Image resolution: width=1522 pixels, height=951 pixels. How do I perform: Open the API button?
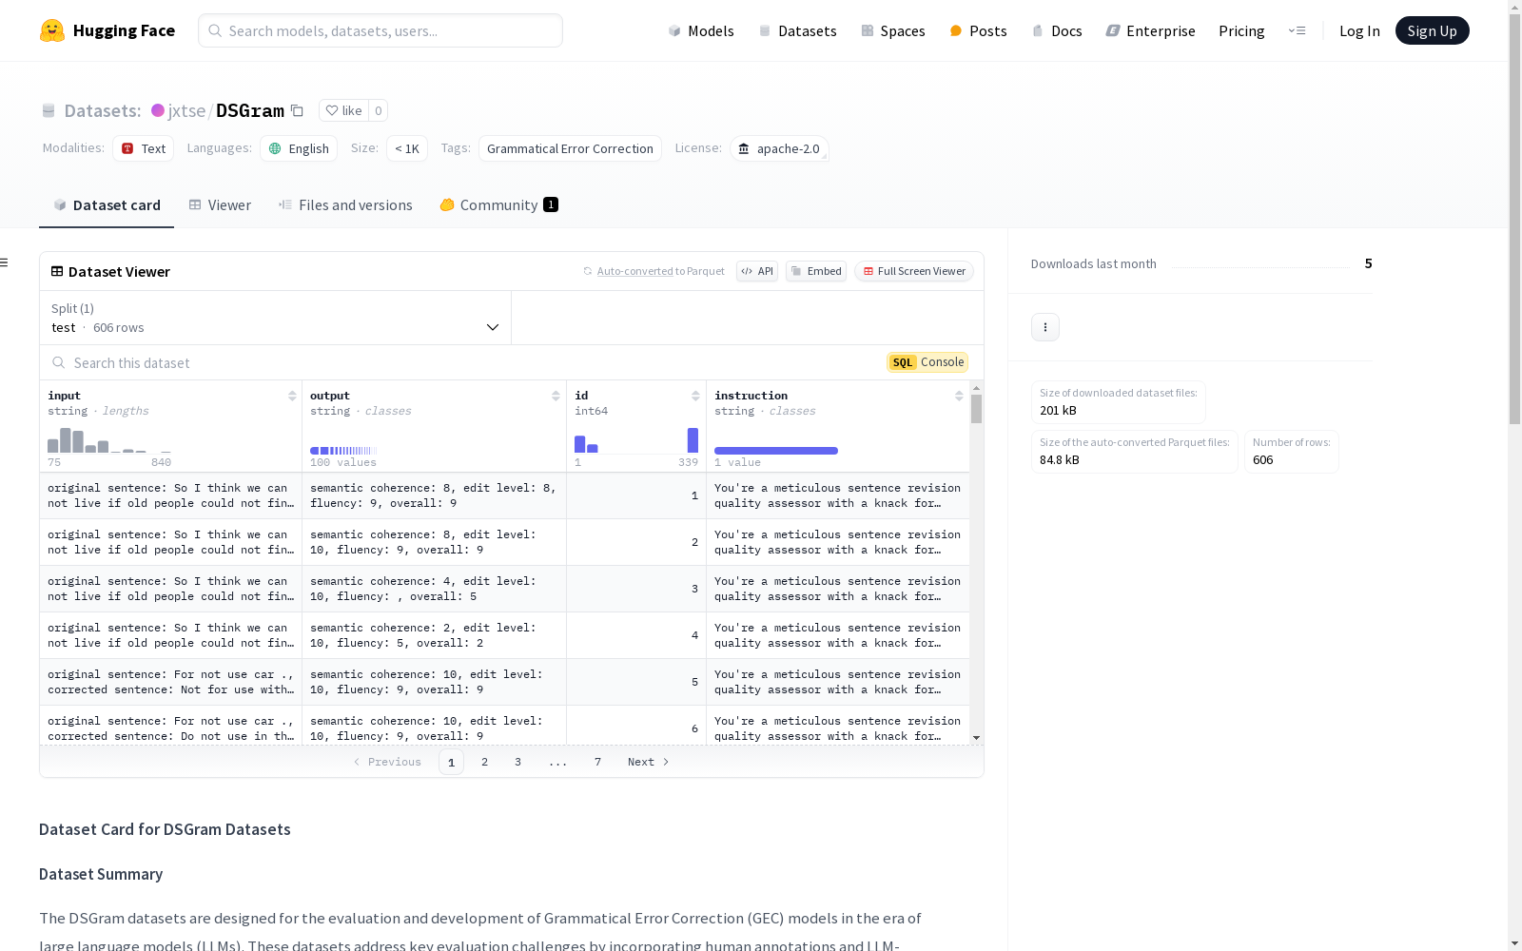coord(757,271)
